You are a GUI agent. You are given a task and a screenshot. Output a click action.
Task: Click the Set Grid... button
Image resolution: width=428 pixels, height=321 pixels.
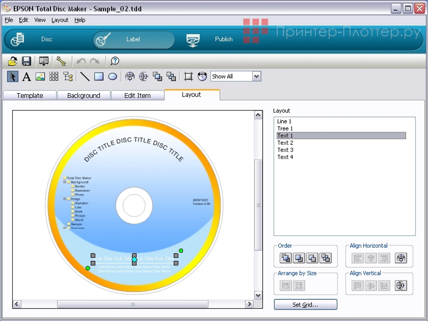pyautogui.click(x=305, y=304)
